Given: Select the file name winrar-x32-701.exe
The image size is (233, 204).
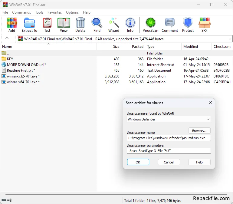Looking at the screenshot, I should point(22,76).
